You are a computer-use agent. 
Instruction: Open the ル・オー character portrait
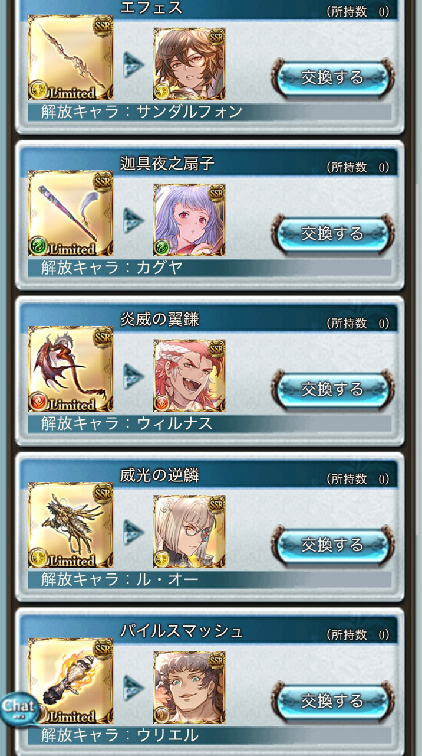click(189, 531)
